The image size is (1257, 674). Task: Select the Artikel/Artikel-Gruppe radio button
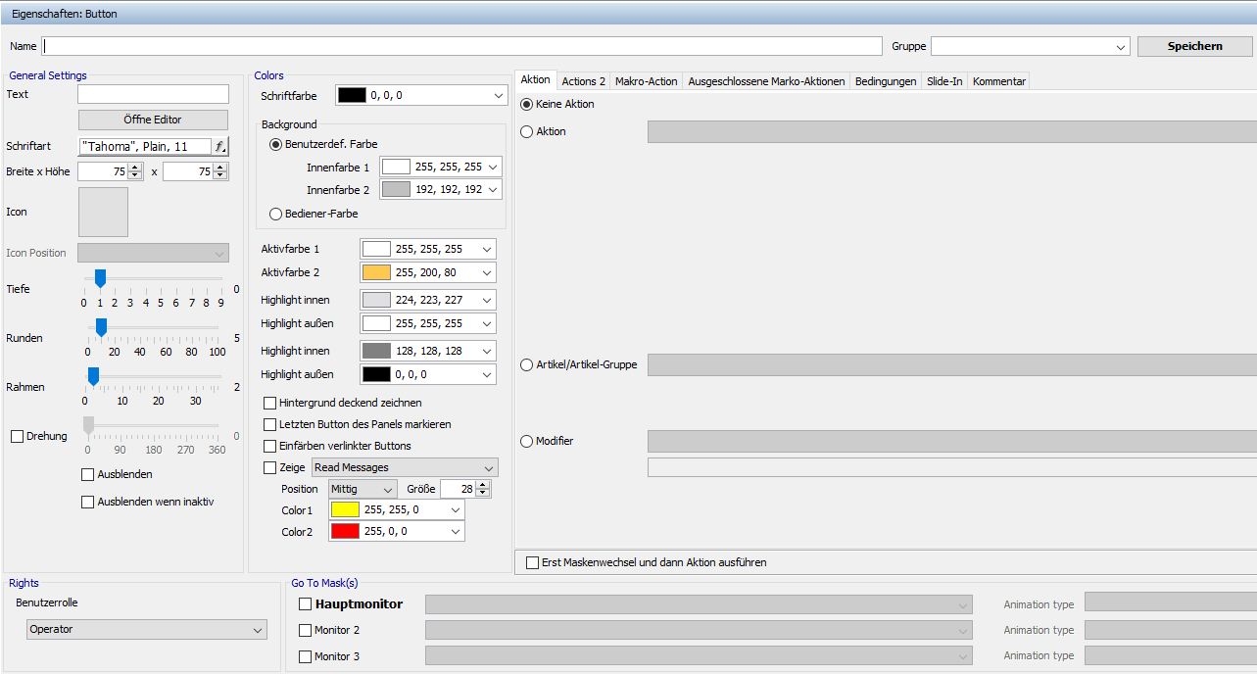[527, 364]
